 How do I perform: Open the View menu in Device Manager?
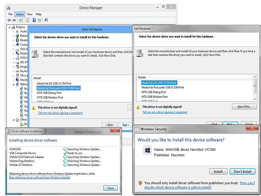pyautogui.click(x=30, y=14)
